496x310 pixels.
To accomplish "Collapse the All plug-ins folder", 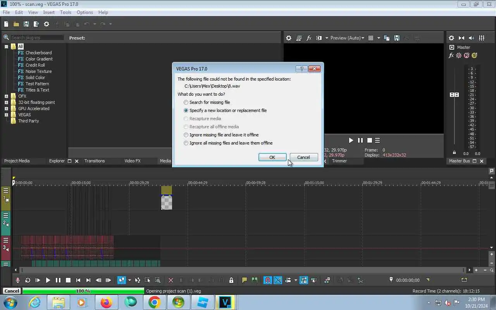I will 6,46.
